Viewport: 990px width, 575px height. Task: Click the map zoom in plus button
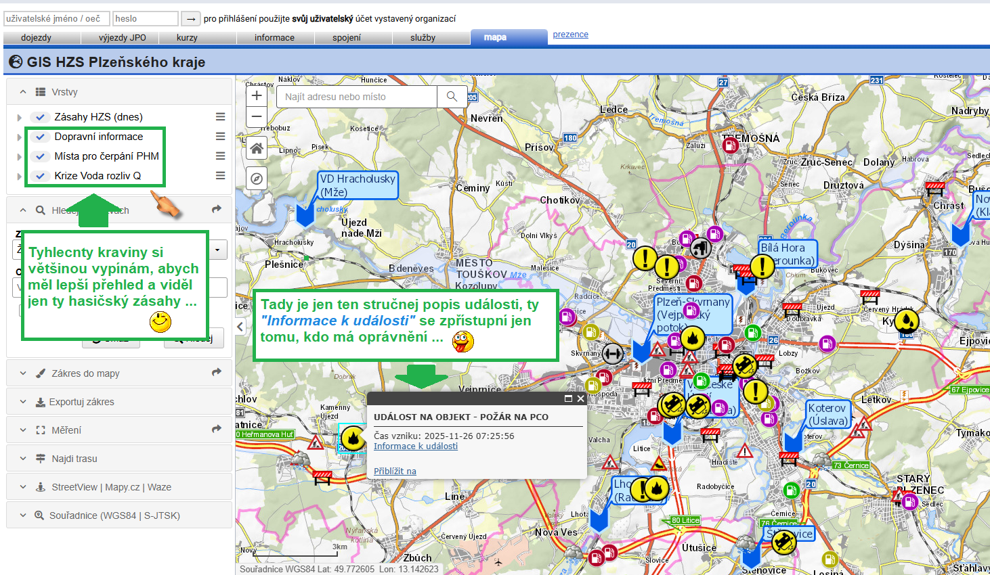tap(257, 96)
